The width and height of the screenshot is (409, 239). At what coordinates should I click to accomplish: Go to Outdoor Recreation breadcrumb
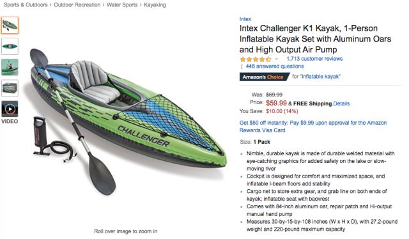click(77, 4)
